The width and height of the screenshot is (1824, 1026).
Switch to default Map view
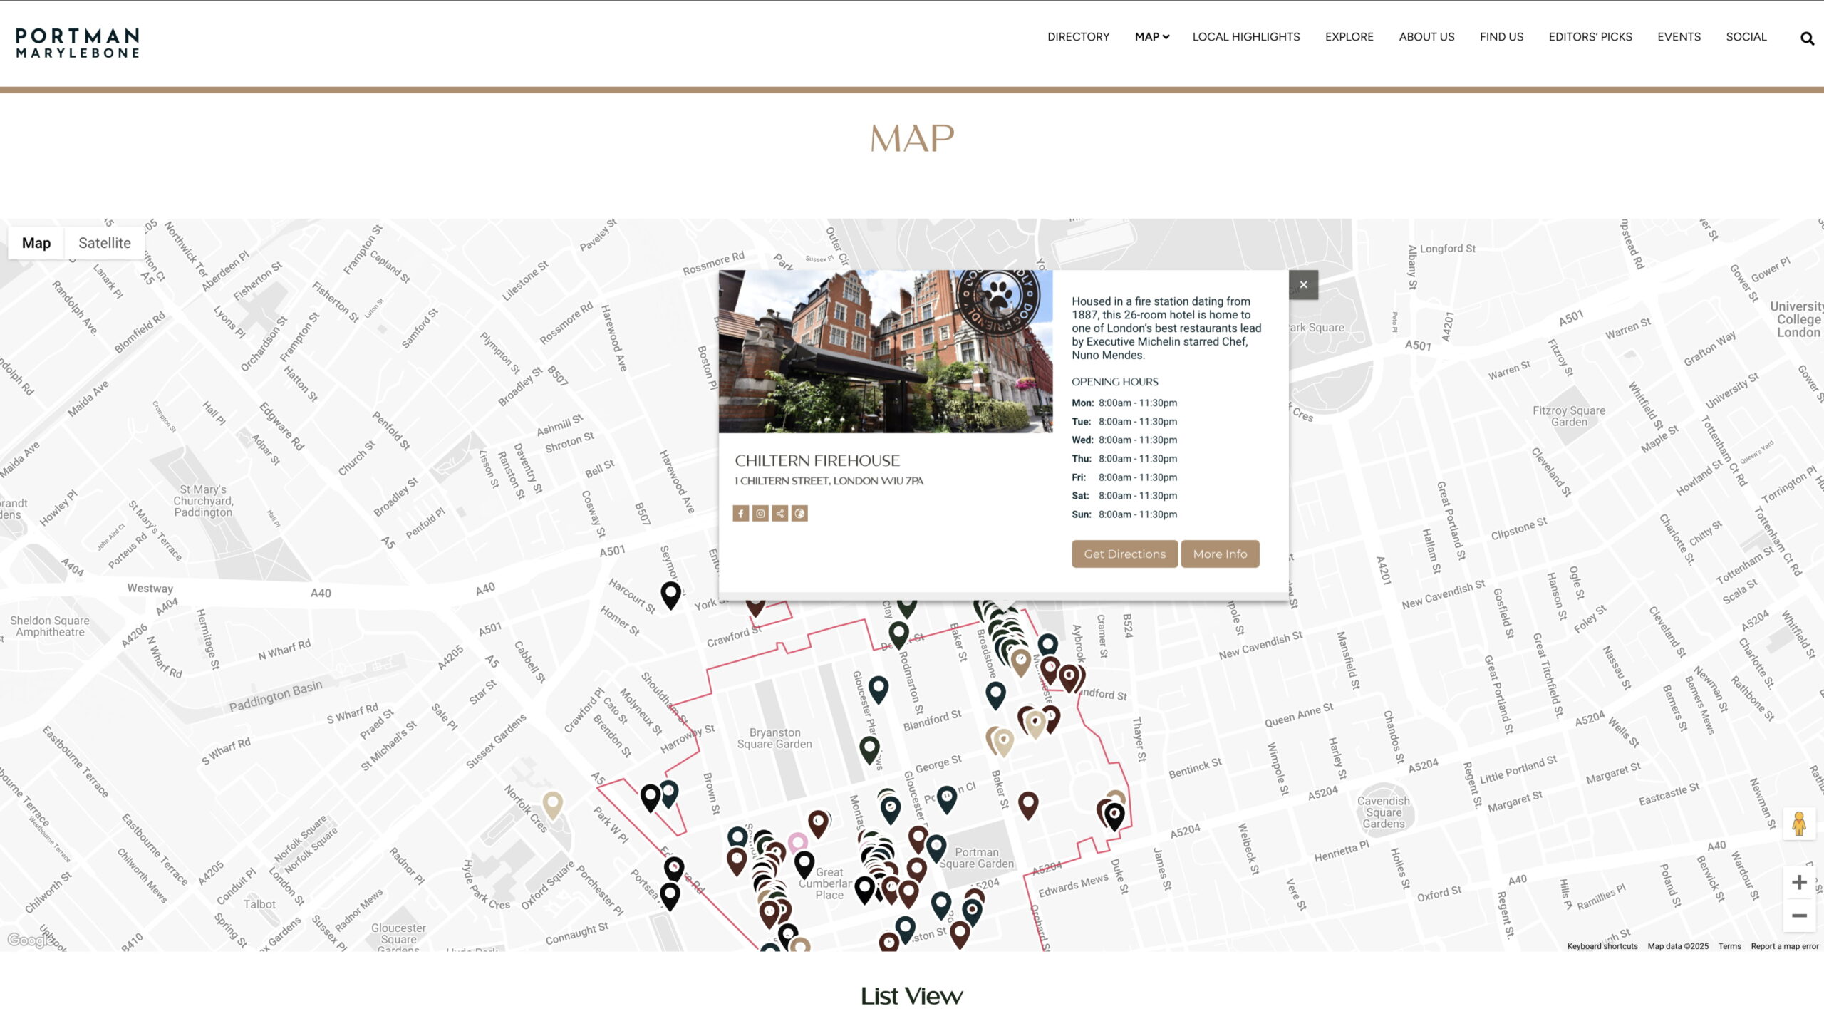pyautogui.click(x=36, y=243)
